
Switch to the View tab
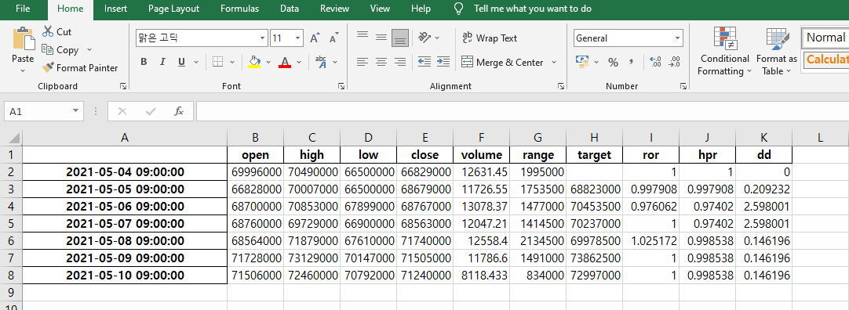pos(380,9)
